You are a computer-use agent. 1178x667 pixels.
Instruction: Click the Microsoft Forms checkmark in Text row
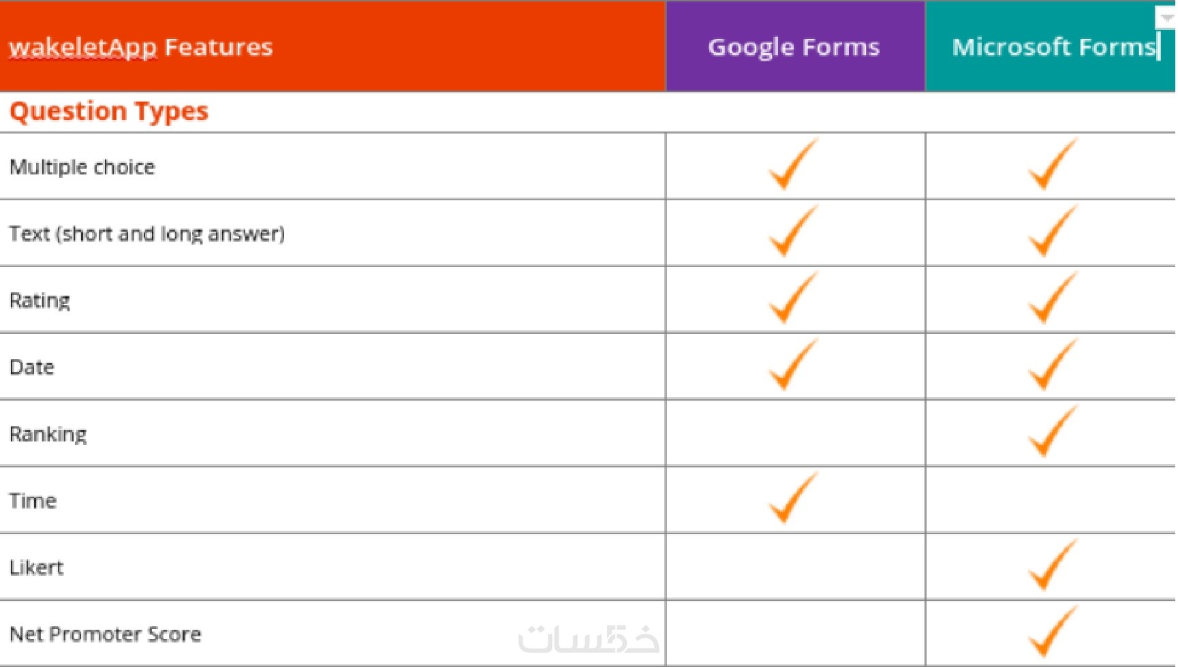[x=1052, y=232]
